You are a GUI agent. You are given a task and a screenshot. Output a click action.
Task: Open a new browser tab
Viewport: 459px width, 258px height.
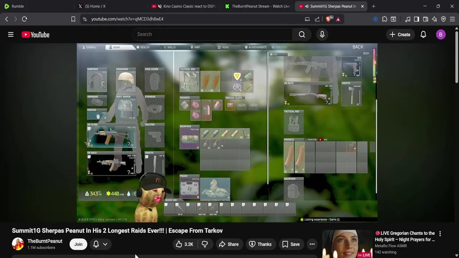click(374, 6)
